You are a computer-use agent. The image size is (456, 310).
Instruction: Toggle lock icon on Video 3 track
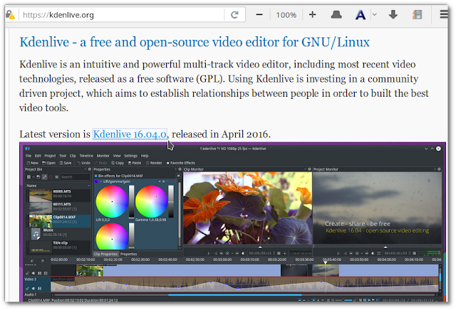click(x=27, y=288)
